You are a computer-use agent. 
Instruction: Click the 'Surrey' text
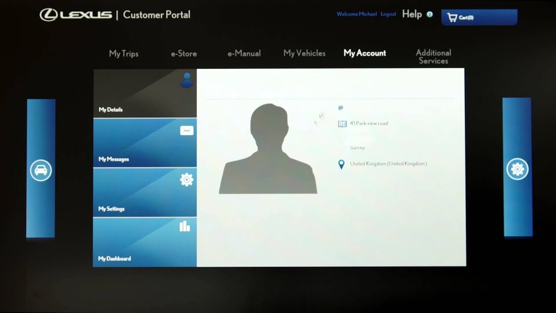click(x=357, y=148)
